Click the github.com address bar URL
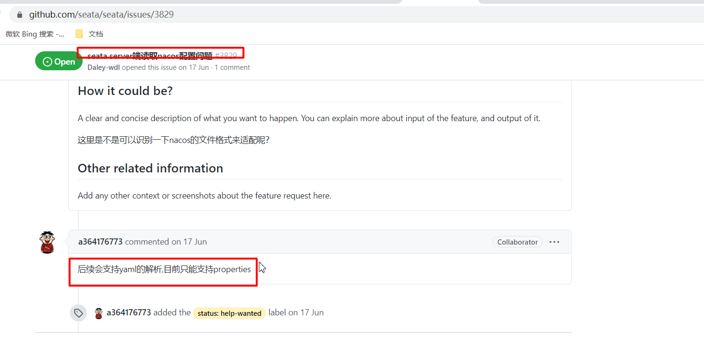 tap(101, 15)
